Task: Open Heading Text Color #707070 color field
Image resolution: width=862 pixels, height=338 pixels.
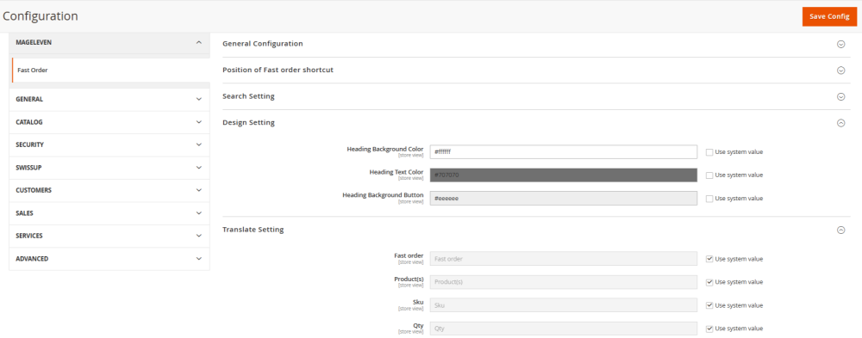Action: tap(564, 175)
